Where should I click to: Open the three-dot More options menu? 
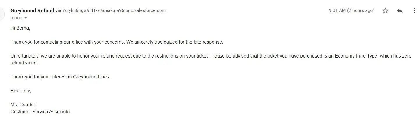pyautogui.click(x=414, y=11)
